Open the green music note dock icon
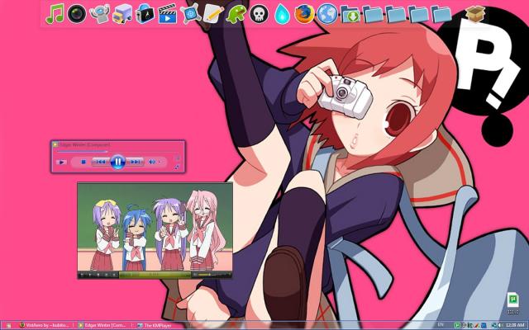529x330 pixels. pyautogui.click(x=55, y=14)
